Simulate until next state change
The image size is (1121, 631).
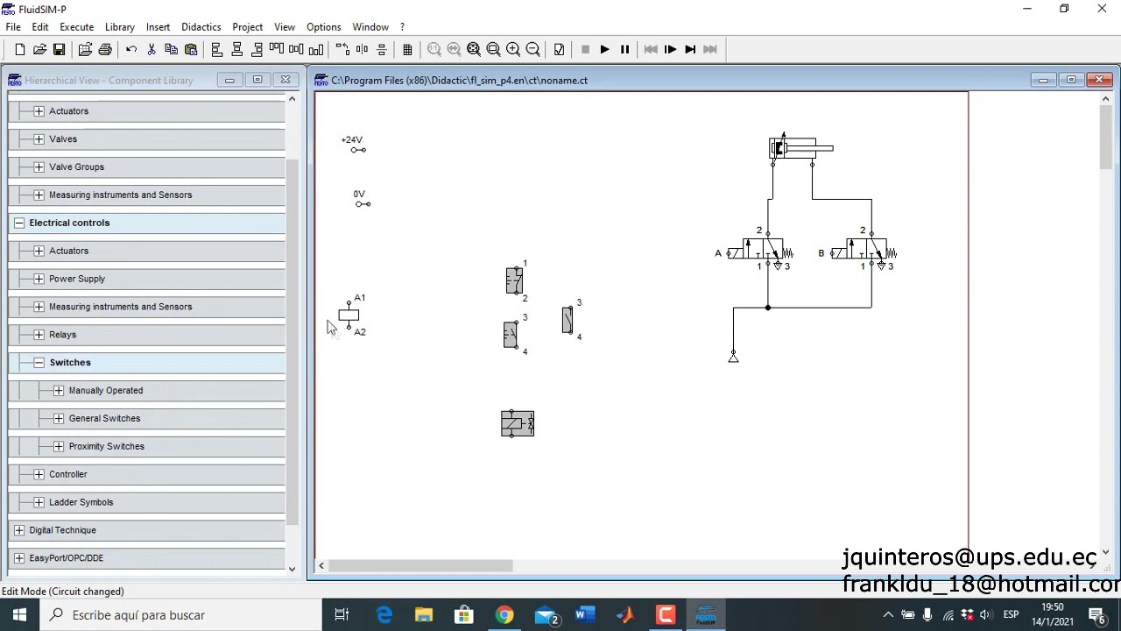tap(690, 50)
